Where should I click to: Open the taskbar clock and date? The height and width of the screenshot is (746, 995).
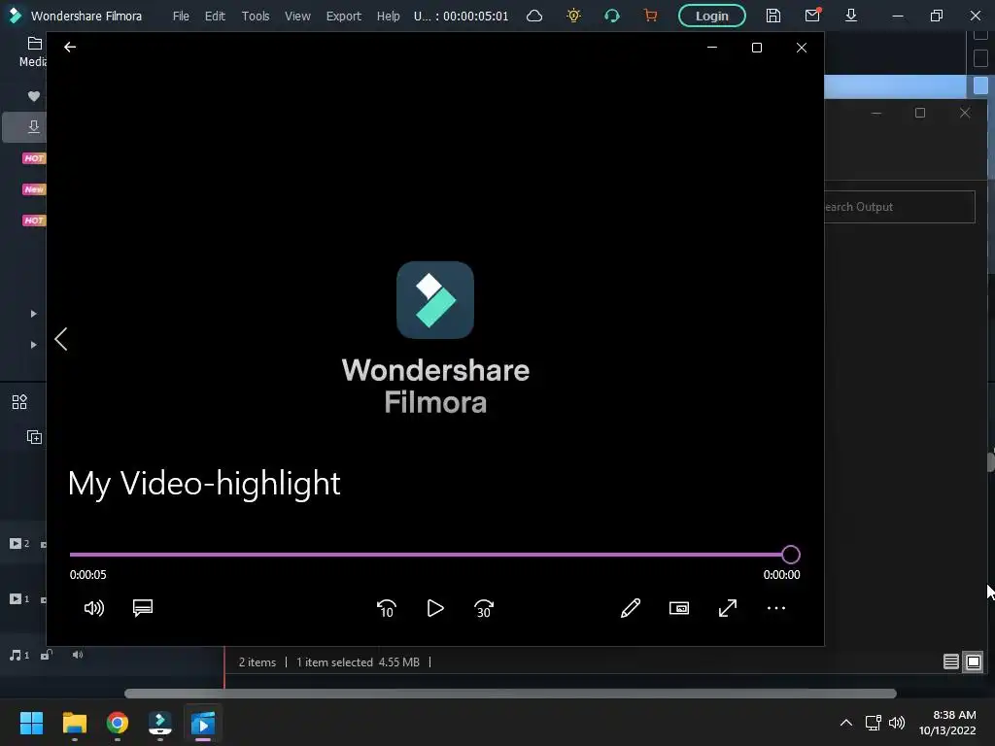[947, 723]
